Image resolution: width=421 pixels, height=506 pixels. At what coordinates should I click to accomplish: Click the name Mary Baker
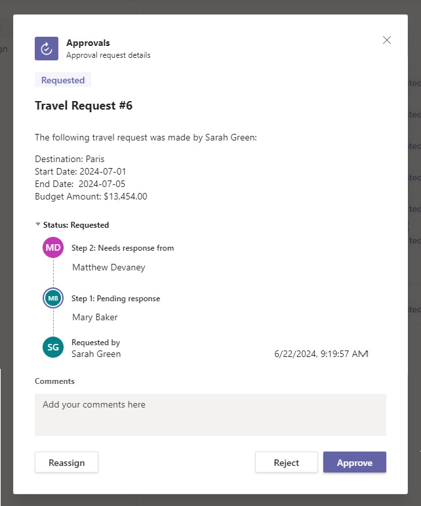(94, 317)
